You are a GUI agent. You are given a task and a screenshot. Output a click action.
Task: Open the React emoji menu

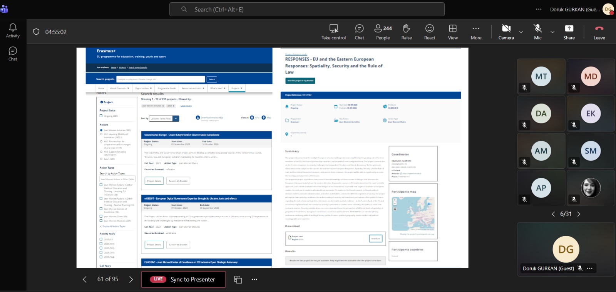pyautogui.click(x=429, y=32)
